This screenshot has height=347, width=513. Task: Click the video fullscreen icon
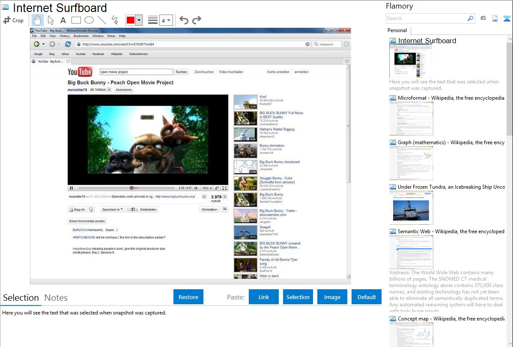coord(224,188)
